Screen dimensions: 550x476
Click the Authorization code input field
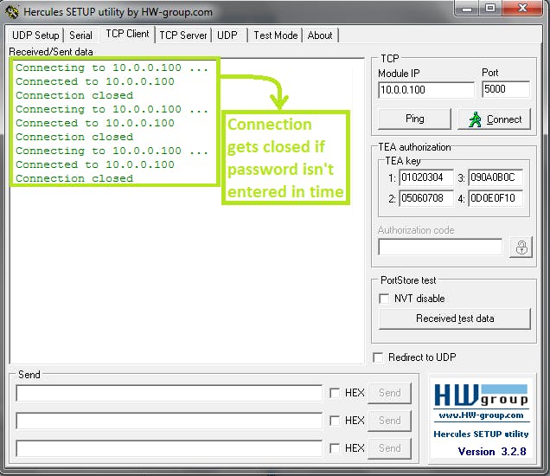coord(440,248)
